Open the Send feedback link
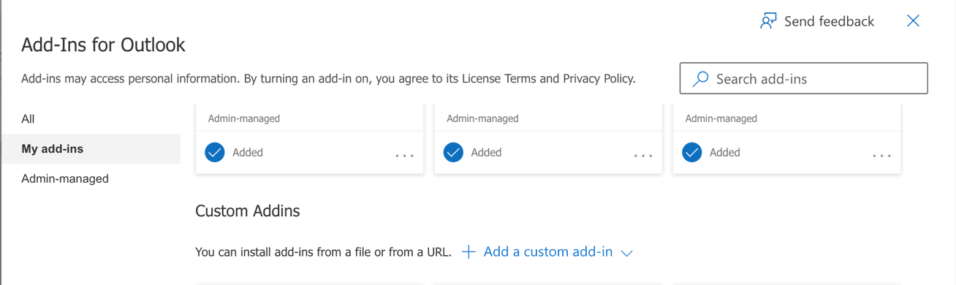Viewport: 956px width, 285px height. coord(817,21)
